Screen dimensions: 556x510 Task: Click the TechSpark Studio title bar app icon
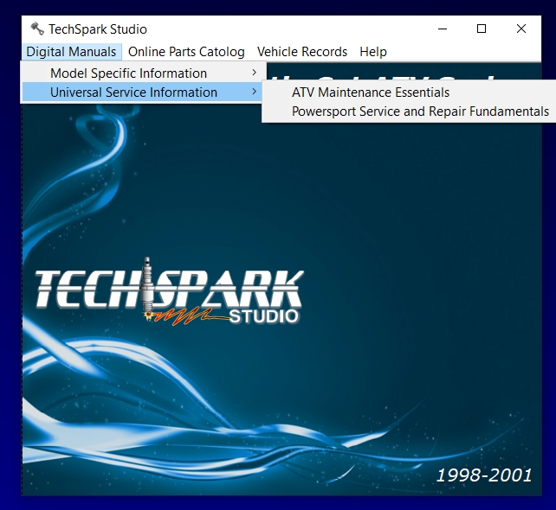(36, 29)
